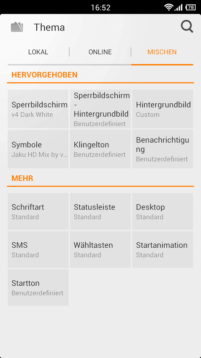The width and height of the screenshot is (201, 358).
Task: Tap the Wi-Fi status icon
Action: [169, 7]
